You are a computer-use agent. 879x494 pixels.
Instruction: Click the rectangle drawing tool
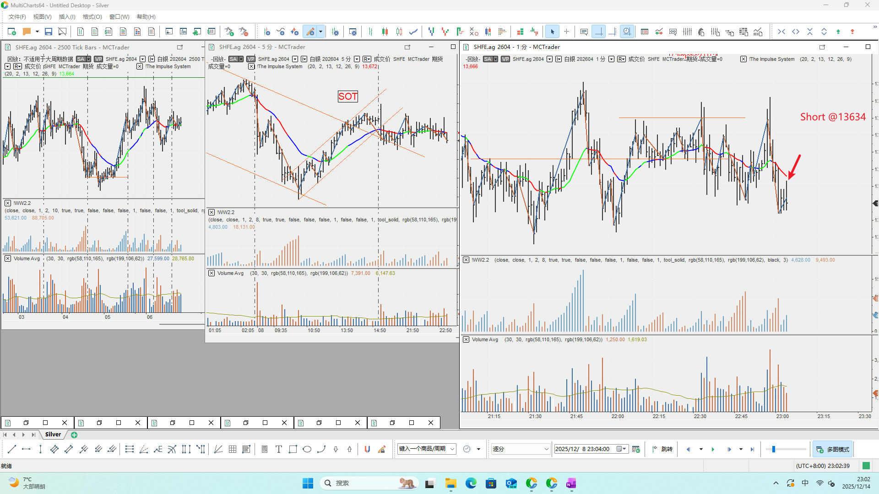(293, 449)
